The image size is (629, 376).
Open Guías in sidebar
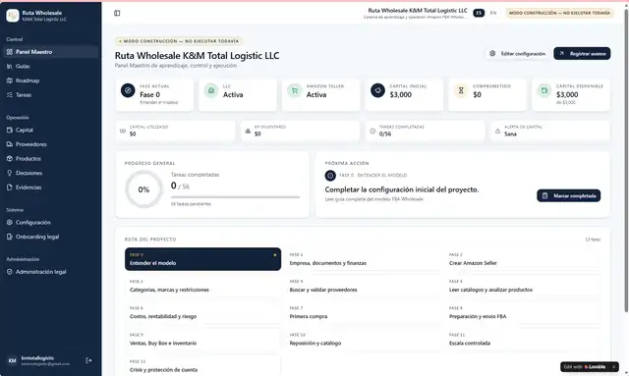click(x=51, y=66)
